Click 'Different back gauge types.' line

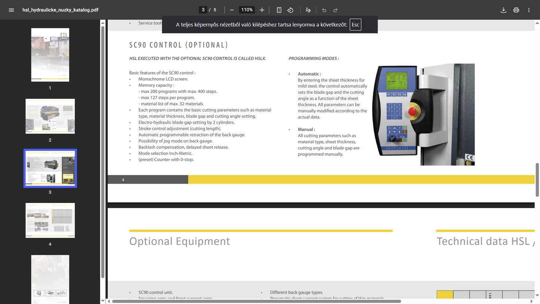297,292
